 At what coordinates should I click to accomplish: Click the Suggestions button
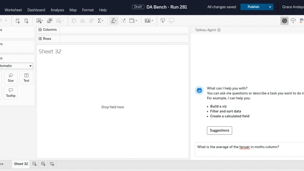click(x=219, y=131)
